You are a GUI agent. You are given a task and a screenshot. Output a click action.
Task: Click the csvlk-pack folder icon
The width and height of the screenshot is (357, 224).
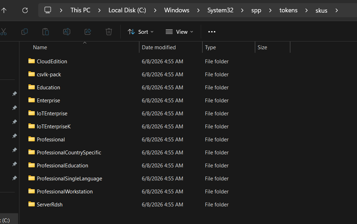(32, 74)
